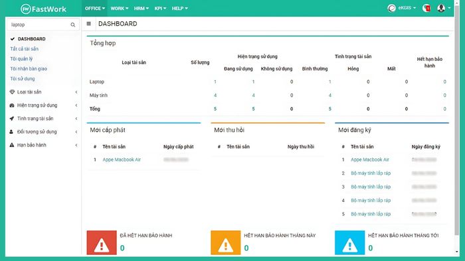The width and height of the screenshot is (465, 261).
Task: Click Máy tính Đang sử dụng value 4
Action: (x=253, y=95)
